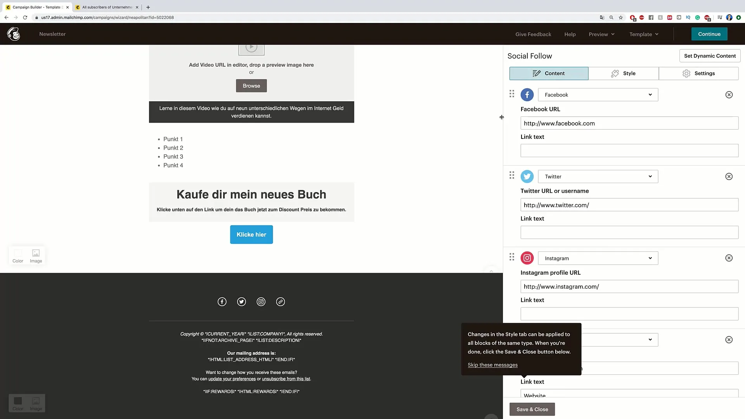Click the Settings tab in Social Follow panel
Image resolution: width=745 pixels, height=419 pixels.
tap(704, 73)
